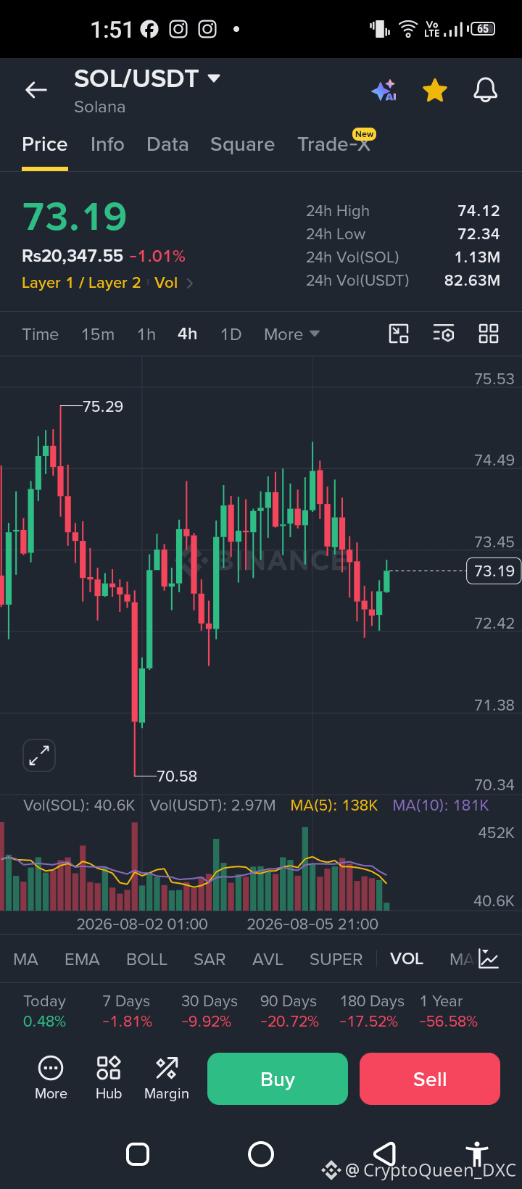The image size is (522, 1189).
Task: Open price alert bell
Action: (486, 91)
